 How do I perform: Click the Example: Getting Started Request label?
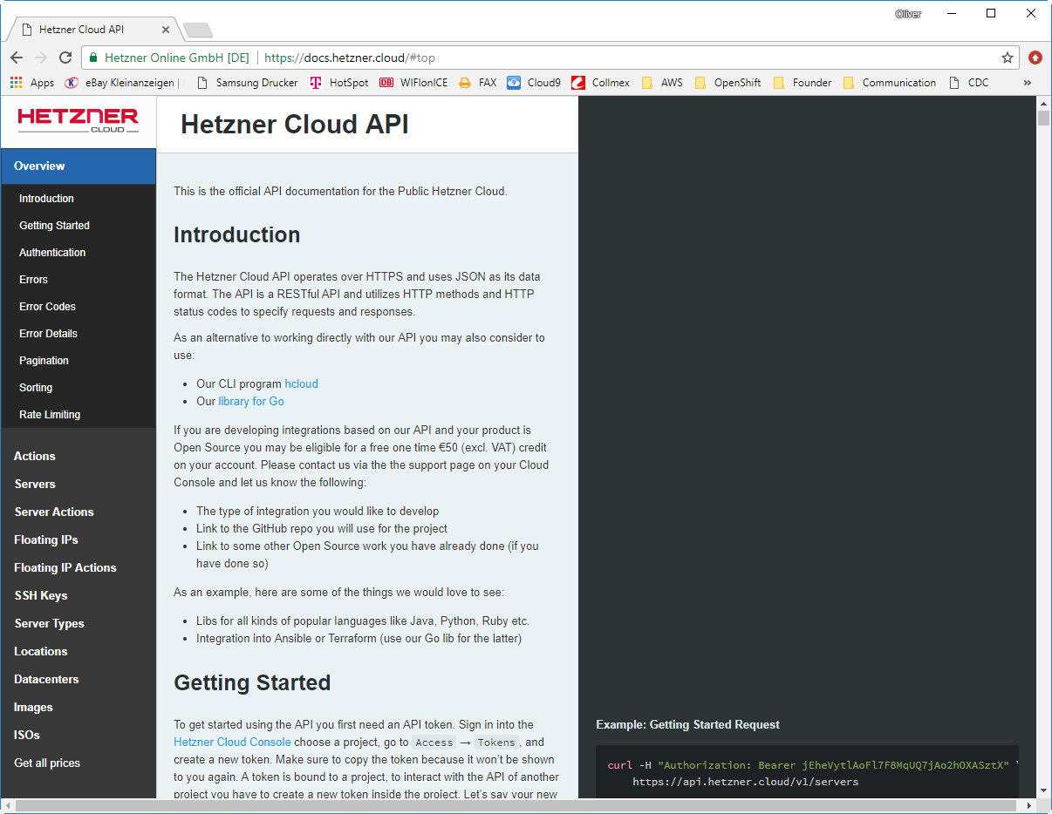point(688,724)
